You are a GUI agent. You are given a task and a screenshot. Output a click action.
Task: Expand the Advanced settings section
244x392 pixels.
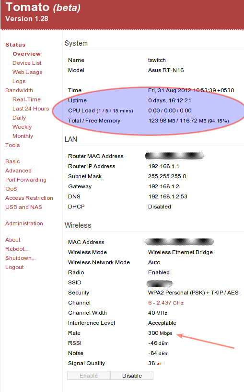tap(18, 171)
